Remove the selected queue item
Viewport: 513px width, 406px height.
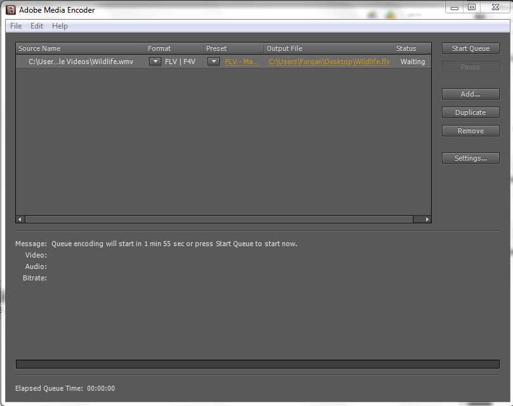470,131
